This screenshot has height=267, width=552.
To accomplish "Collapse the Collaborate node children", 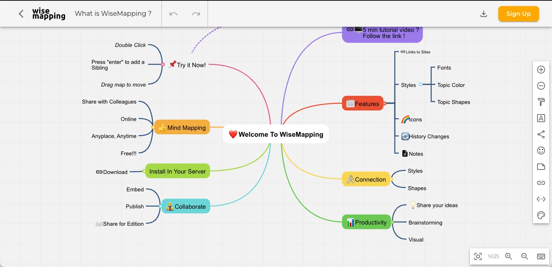I will (x=160, y=206).
